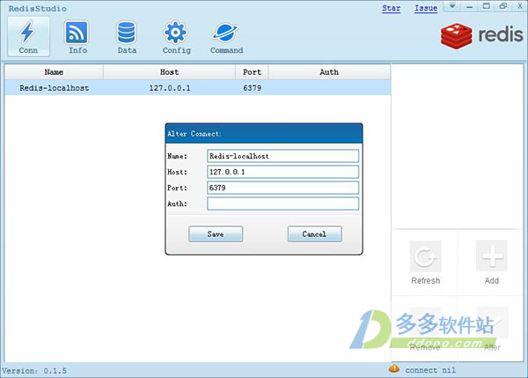Focus the Host field showing 127.0.0.1
Viewport: 528px width, 378px height.
[282, 172]
